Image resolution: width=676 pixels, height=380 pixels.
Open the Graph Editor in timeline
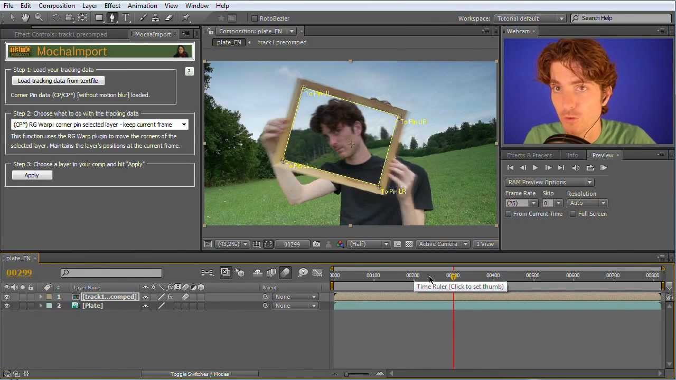[317, 272]
